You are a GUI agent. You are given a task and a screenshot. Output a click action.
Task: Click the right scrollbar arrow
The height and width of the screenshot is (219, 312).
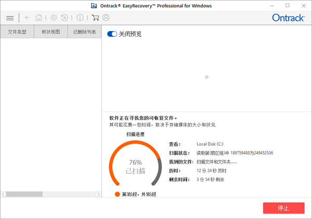[x=98, y=194]
